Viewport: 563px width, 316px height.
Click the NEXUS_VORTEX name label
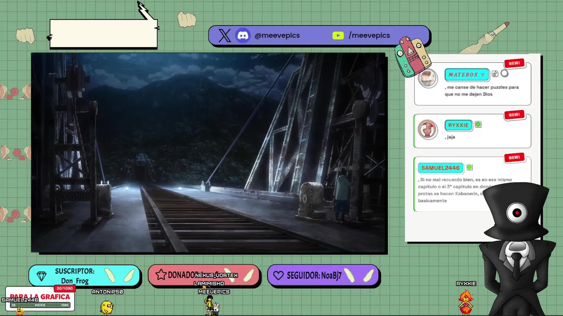216,275
